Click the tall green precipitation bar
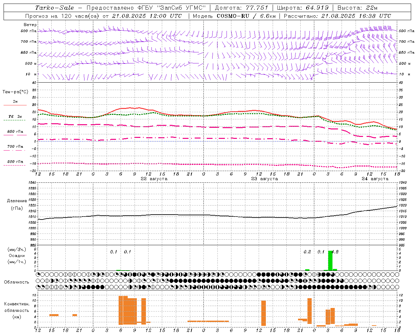Viewport: 416px width, 333px height. click(x=330, y=260)
